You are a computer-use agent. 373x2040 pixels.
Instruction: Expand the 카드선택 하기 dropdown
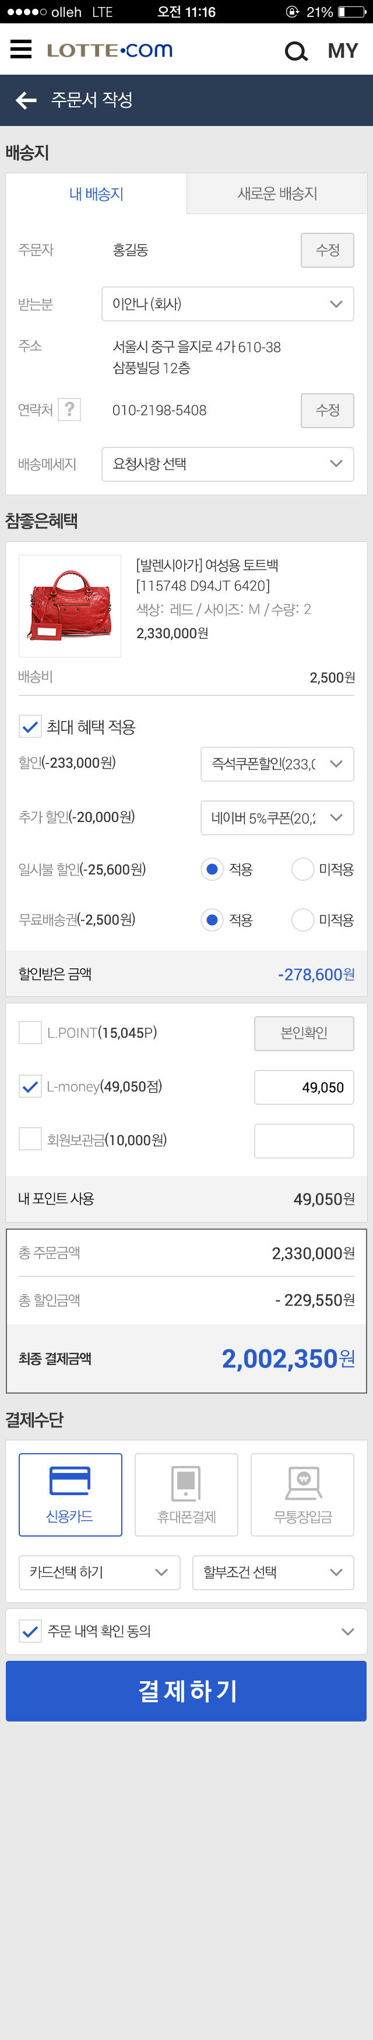click(99, 1572)
